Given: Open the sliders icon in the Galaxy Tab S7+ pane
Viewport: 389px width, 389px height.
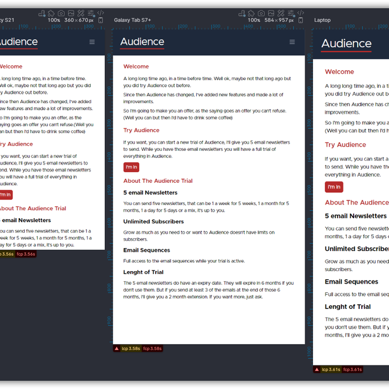Looking at the screenshot, I should click(291, 13).
